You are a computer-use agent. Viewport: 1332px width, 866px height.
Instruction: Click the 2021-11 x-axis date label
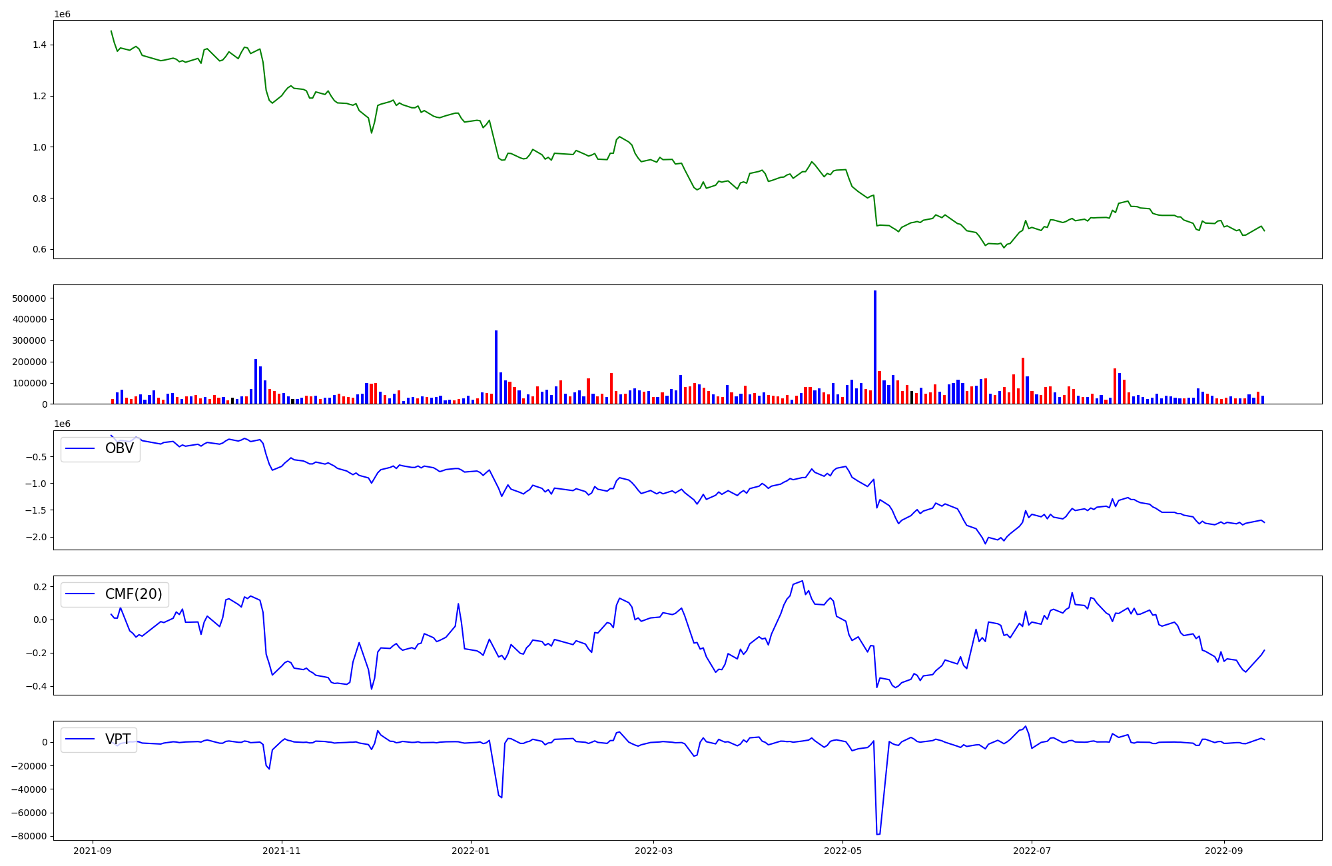[x=282, y=851]
